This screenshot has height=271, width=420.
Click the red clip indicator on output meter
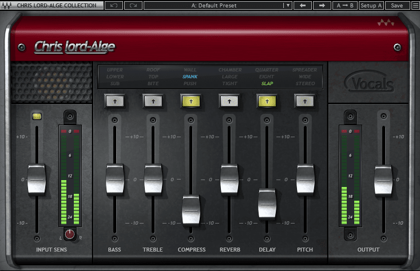pyautogui.click(x=350, y=131)
